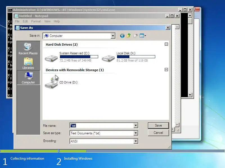Click the Save button

coord(158,125)
